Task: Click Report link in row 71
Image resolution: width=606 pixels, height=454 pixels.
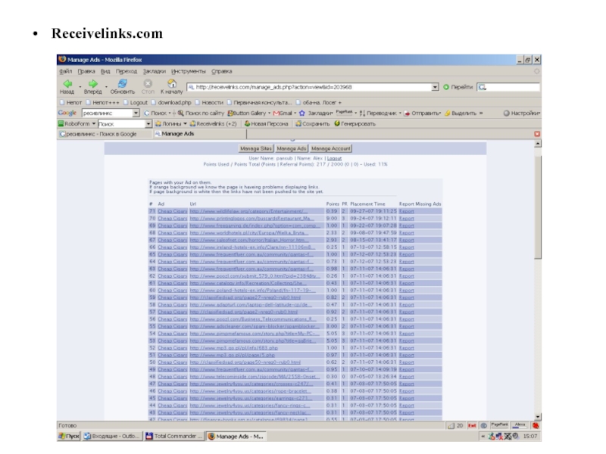Action: click(407, 211)
